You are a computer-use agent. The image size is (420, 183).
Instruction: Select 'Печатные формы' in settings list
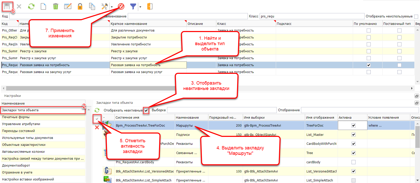click(16, 117)
